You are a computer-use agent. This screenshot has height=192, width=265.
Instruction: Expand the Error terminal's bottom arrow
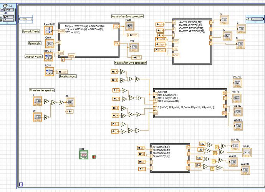pyautogui.click(x=26, y=22)
